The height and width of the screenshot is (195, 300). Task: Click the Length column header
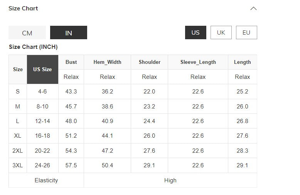coord(242,62)
